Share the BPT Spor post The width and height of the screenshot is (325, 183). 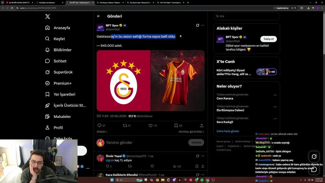pos(202,126)
